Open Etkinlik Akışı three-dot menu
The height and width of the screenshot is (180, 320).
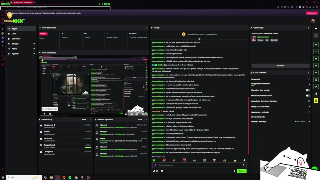pyautogui.click(x=90, y=119)
